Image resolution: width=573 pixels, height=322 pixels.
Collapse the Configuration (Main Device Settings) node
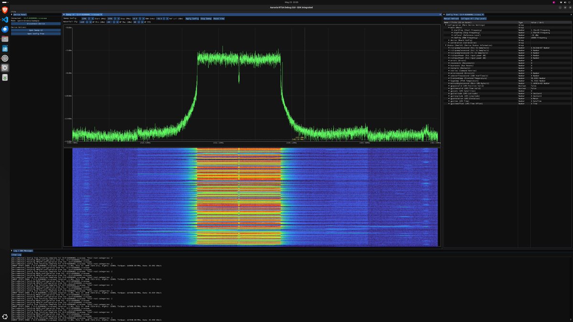pos(446,25)
